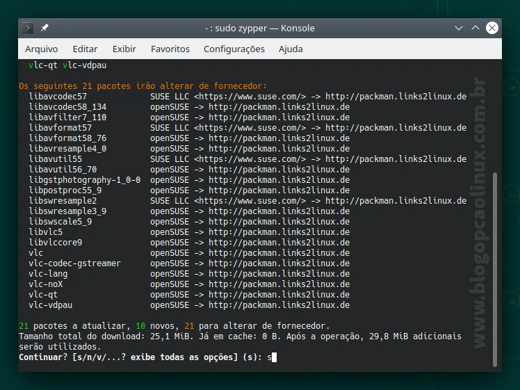Click the libvlc5 package name

(46, 232)
